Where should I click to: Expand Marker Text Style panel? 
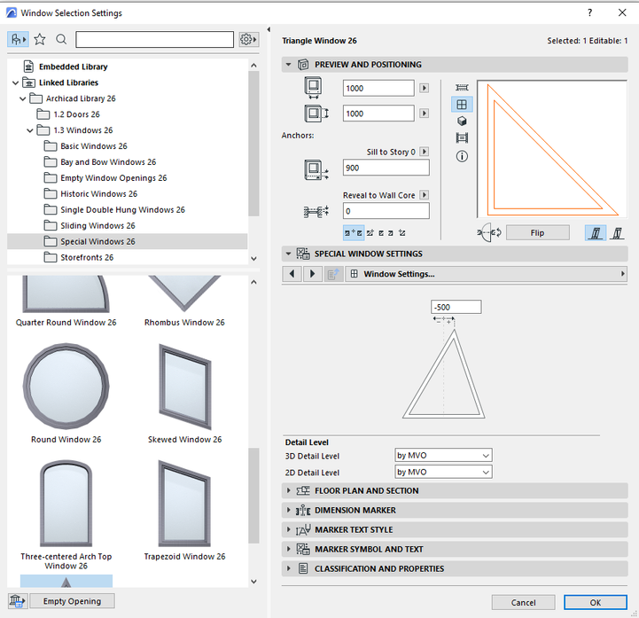(288, 530)
